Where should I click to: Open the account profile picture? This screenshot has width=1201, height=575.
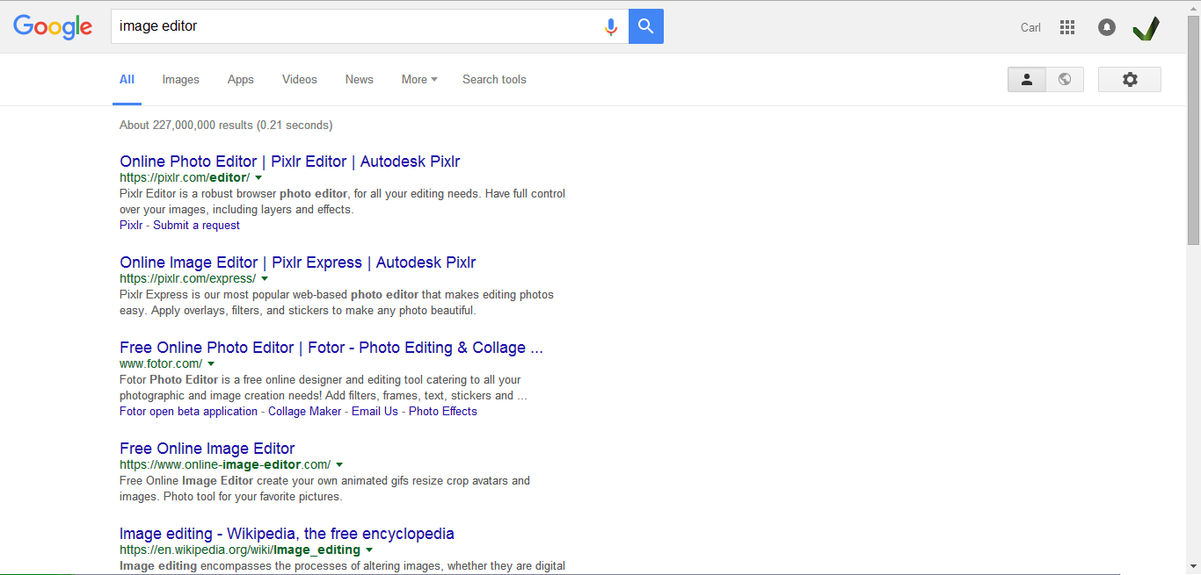pos(1146,28)
